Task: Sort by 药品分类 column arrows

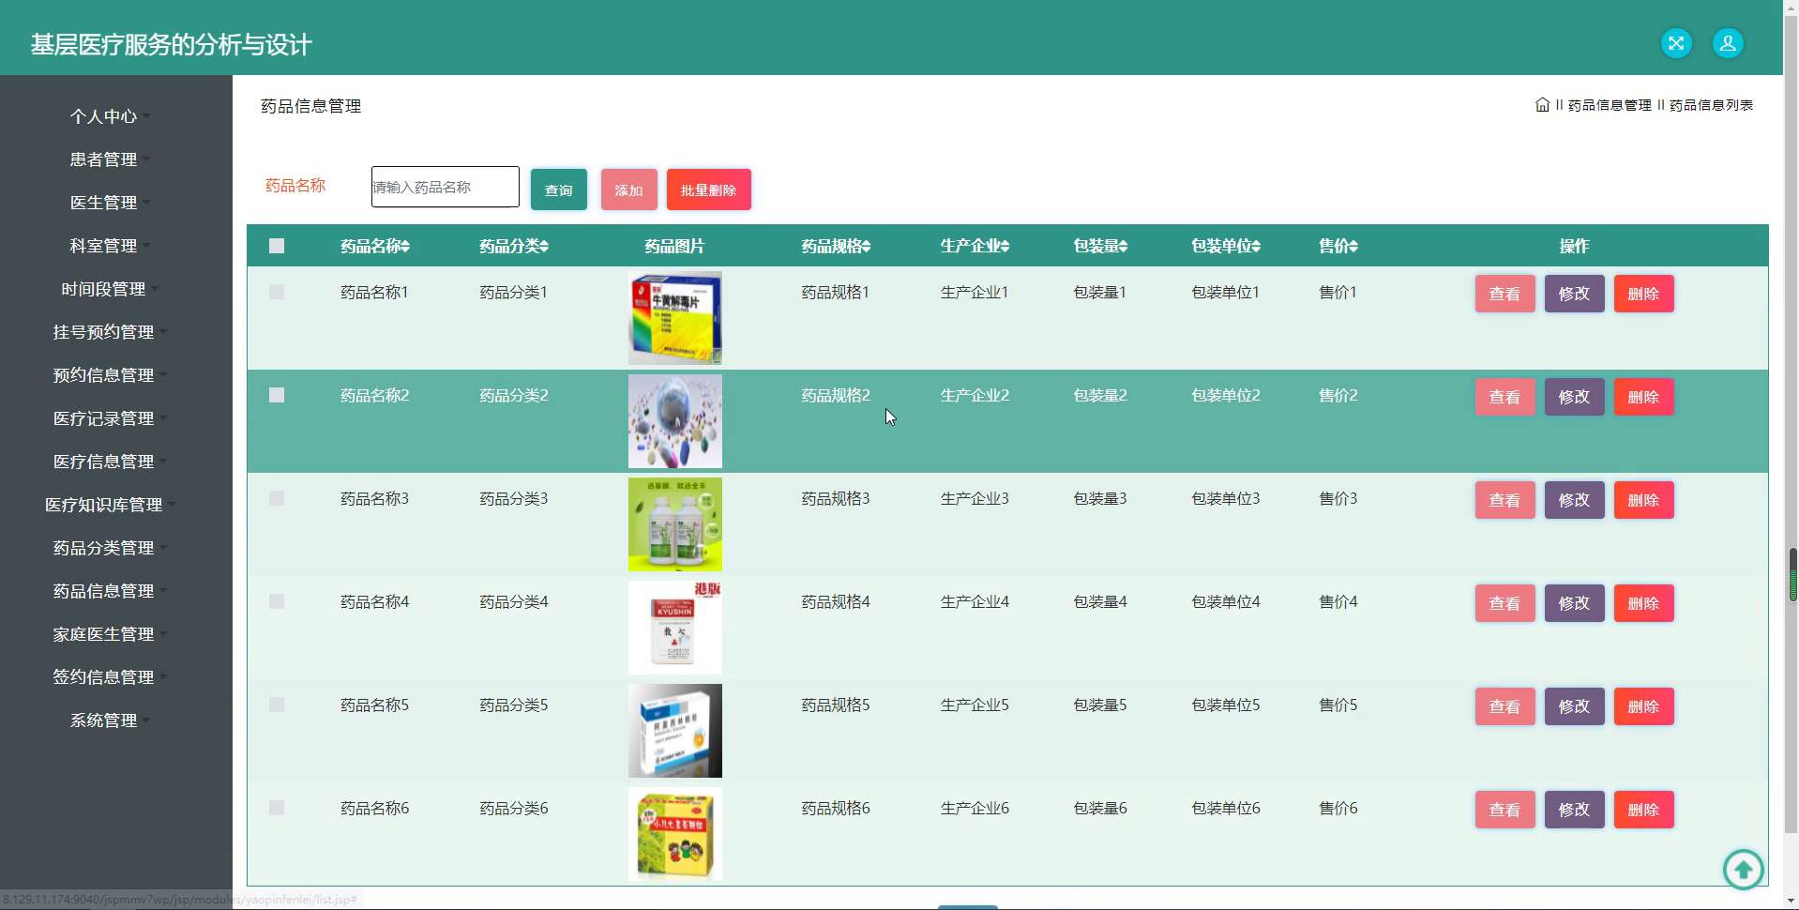Action: coord(544,247)
